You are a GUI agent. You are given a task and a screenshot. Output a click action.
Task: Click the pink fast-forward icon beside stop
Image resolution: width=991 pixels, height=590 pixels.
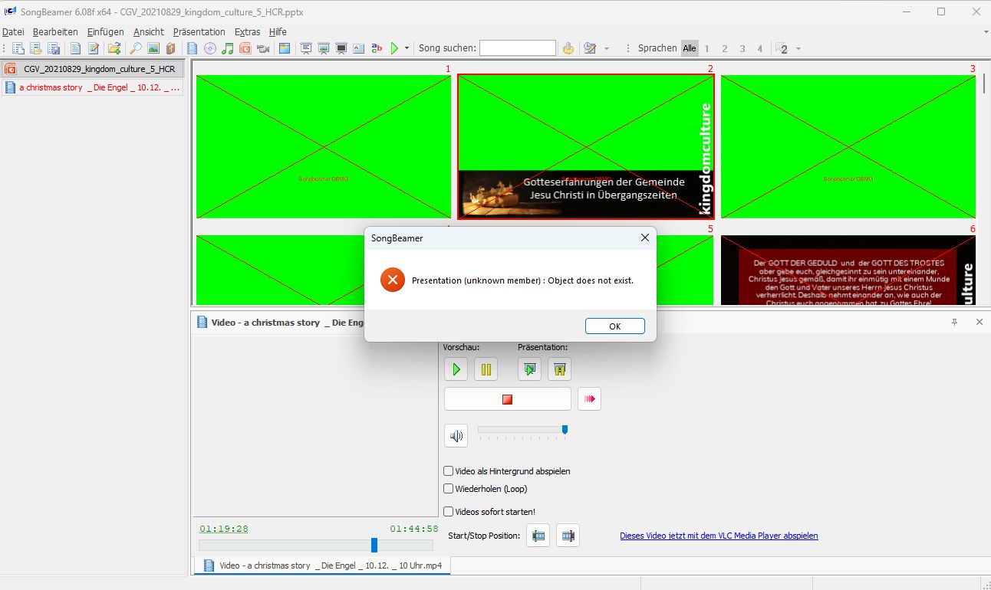pos(590,399)
